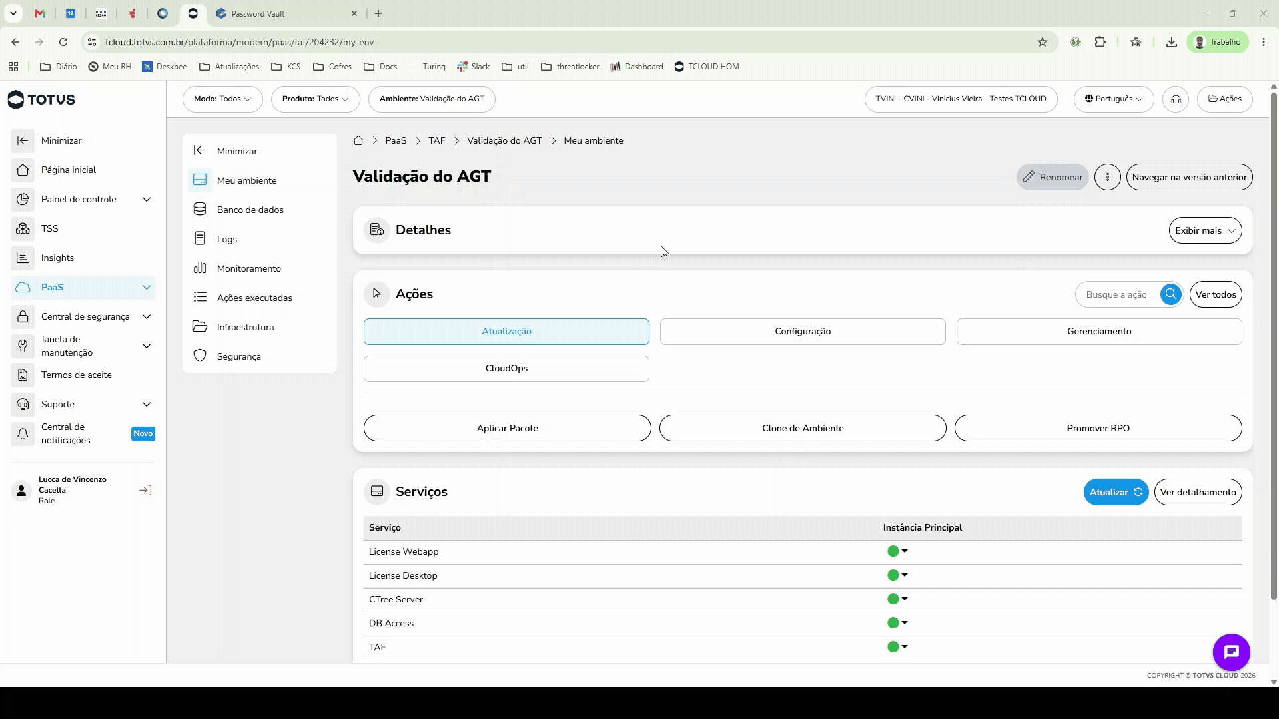Click the headset support icon
Screen dimensions: 1279x719
point(1176,99)
